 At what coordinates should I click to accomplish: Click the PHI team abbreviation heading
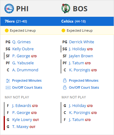[22, 9]
